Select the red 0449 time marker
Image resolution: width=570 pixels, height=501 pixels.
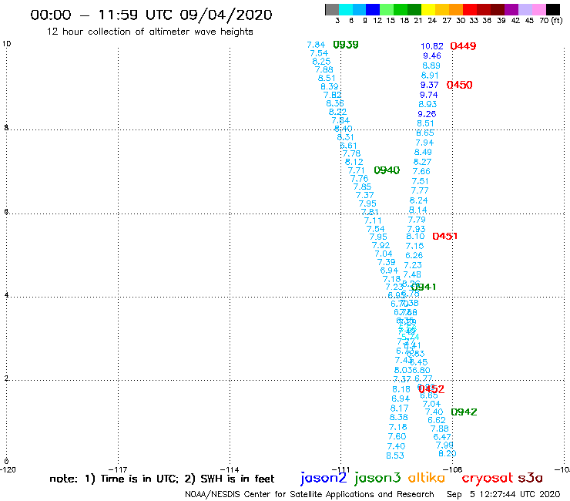tap(463, 46)
